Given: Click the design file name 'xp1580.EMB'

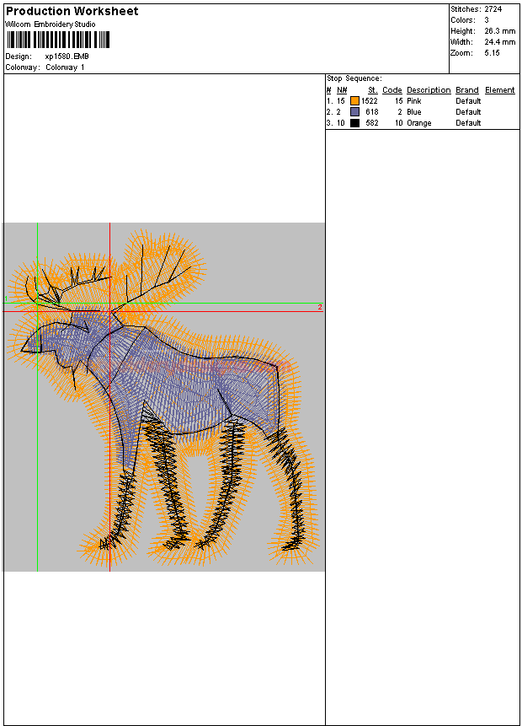Looking at the screenshot, I should click(x=67, y=56).
